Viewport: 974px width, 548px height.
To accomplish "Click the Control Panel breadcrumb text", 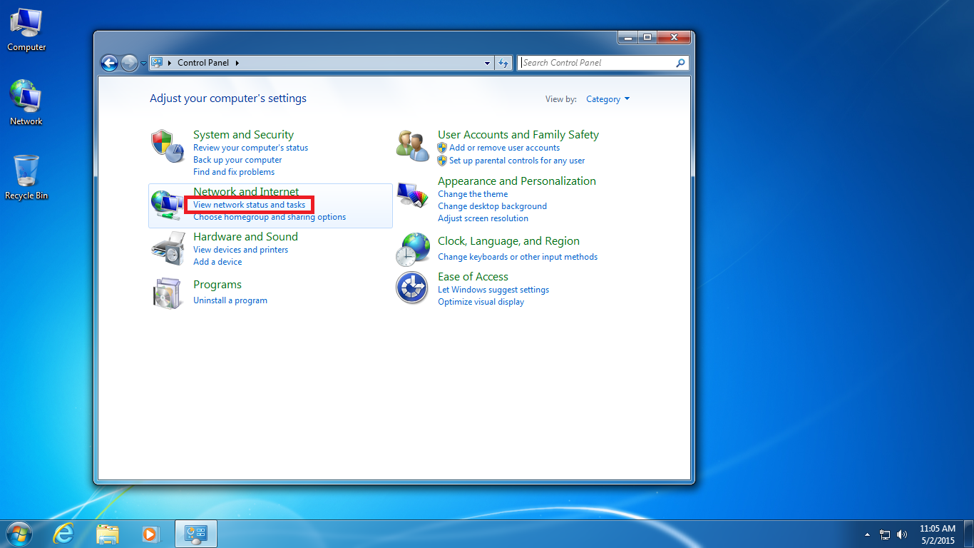I will (203, 63).
